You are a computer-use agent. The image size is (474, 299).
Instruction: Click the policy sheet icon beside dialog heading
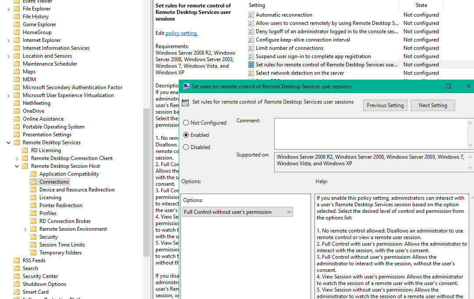[185, 103]
